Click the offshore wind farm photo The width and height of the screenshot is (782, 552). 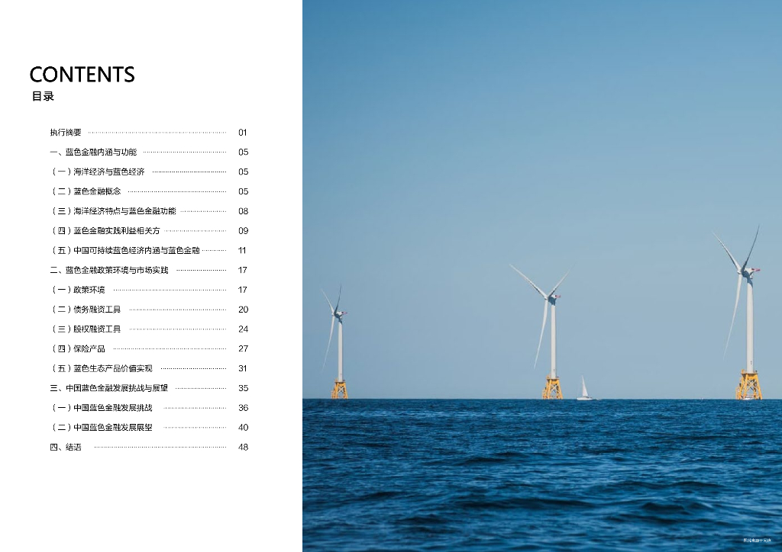tap(542, 276)
